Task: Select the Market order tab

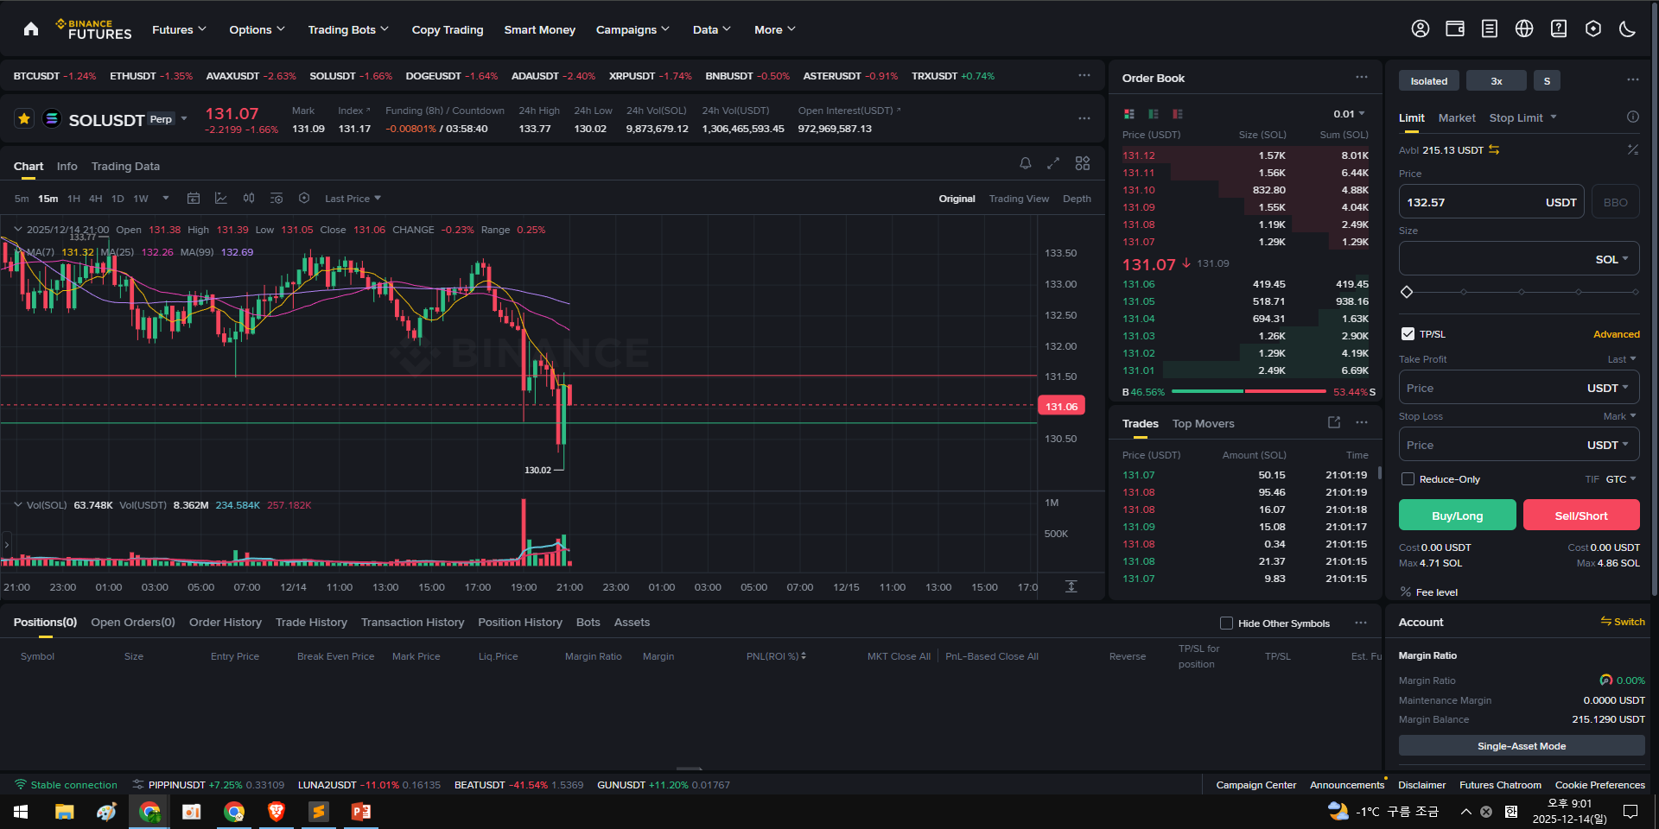Action: pyautogui.click(x=1457, y=117)
